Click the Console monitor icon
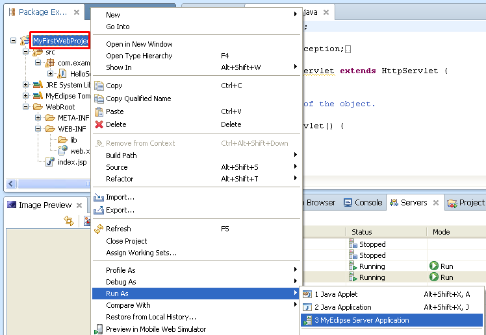486x335 pixels. [348, 203]
